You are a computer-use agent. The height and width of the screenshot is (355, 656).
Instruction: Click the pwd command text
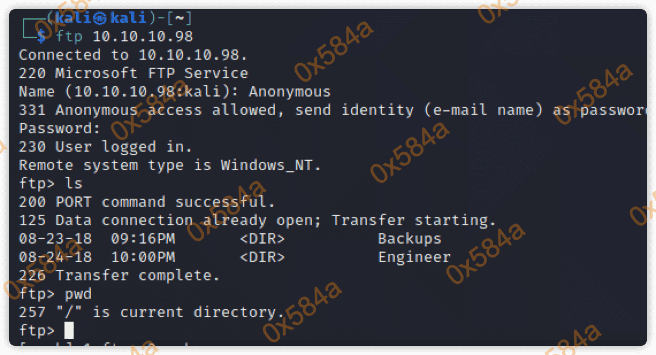coord(78,294)
